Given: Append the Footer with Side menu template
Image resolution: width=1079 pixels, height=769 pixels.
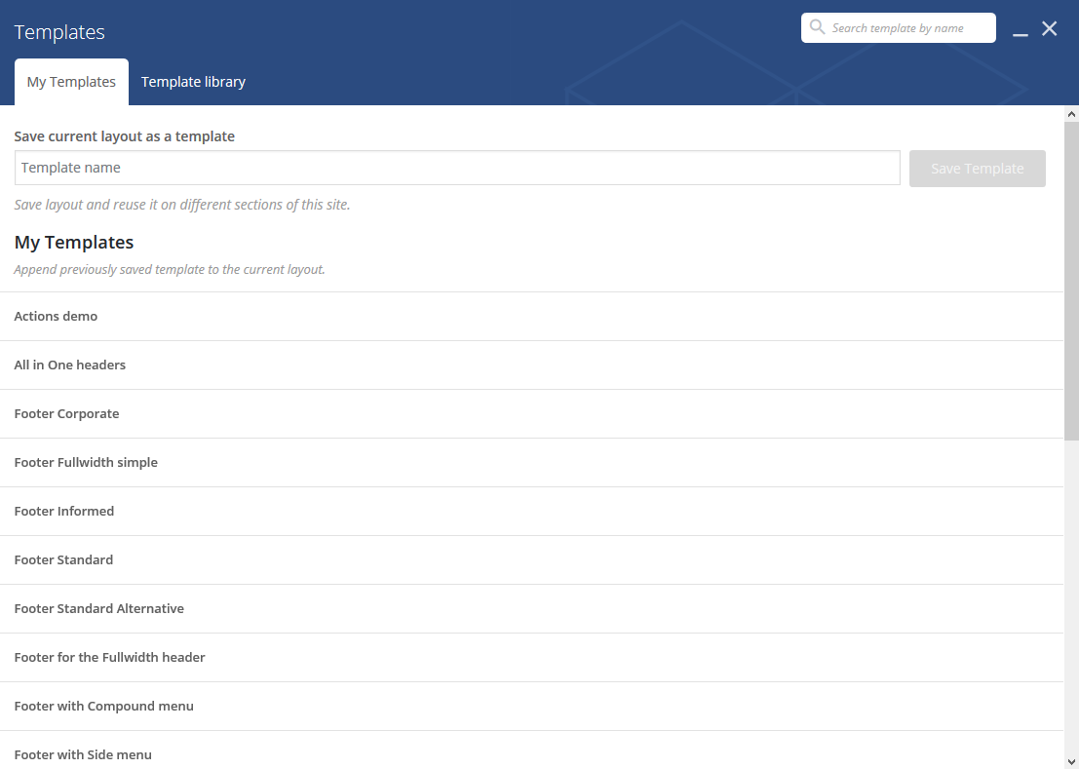Looking at the screenshot, I should click(531, 750).
